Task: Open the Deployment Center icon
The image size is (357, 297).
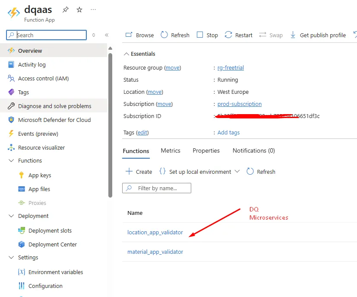Action: tap(21, 244)
